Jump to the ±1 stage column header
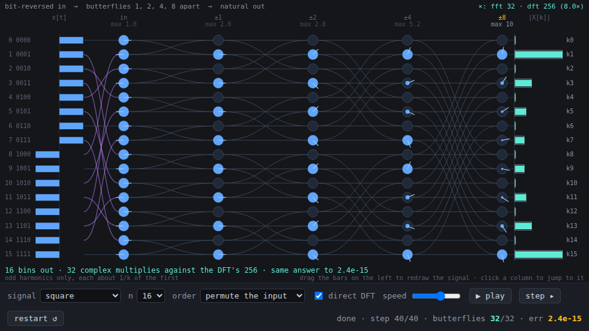589x331 pixels. [x=218, y=21]
